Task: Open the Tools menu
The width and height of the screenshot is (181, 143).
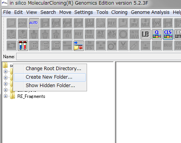Action: [x=102, y=12]
